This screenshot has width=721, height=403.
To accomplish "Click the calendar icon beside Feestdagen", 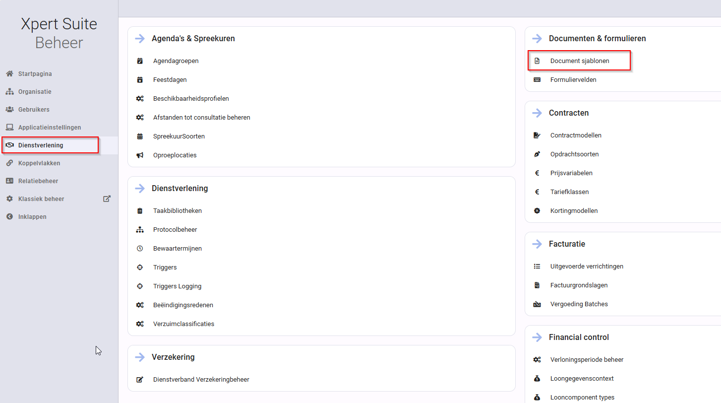I will pyautogui.click(x=140, y=79).
